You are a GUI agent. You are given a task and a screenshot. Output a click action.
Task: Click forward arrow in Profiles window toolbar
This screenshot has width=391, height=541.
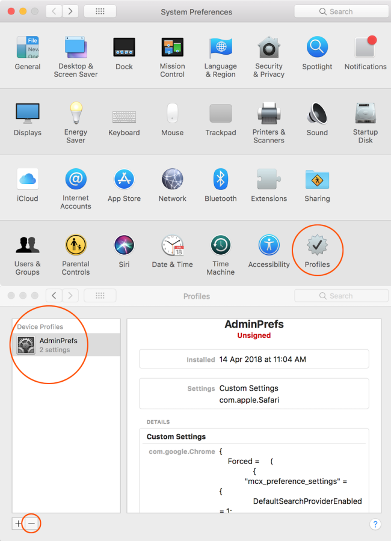(x=70, y=296)
